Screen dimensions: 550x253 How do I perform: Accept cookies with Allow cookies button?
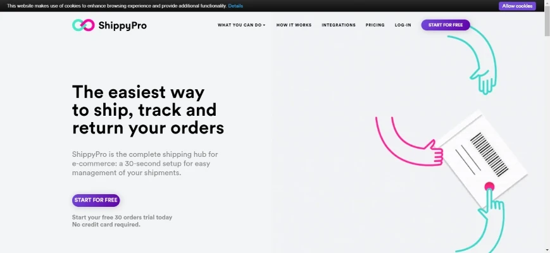517,6
